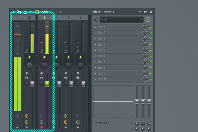This screenshot has height=132, width=198.
Task: Click the Slot 9 label
Action: click(x=101, y=73)
